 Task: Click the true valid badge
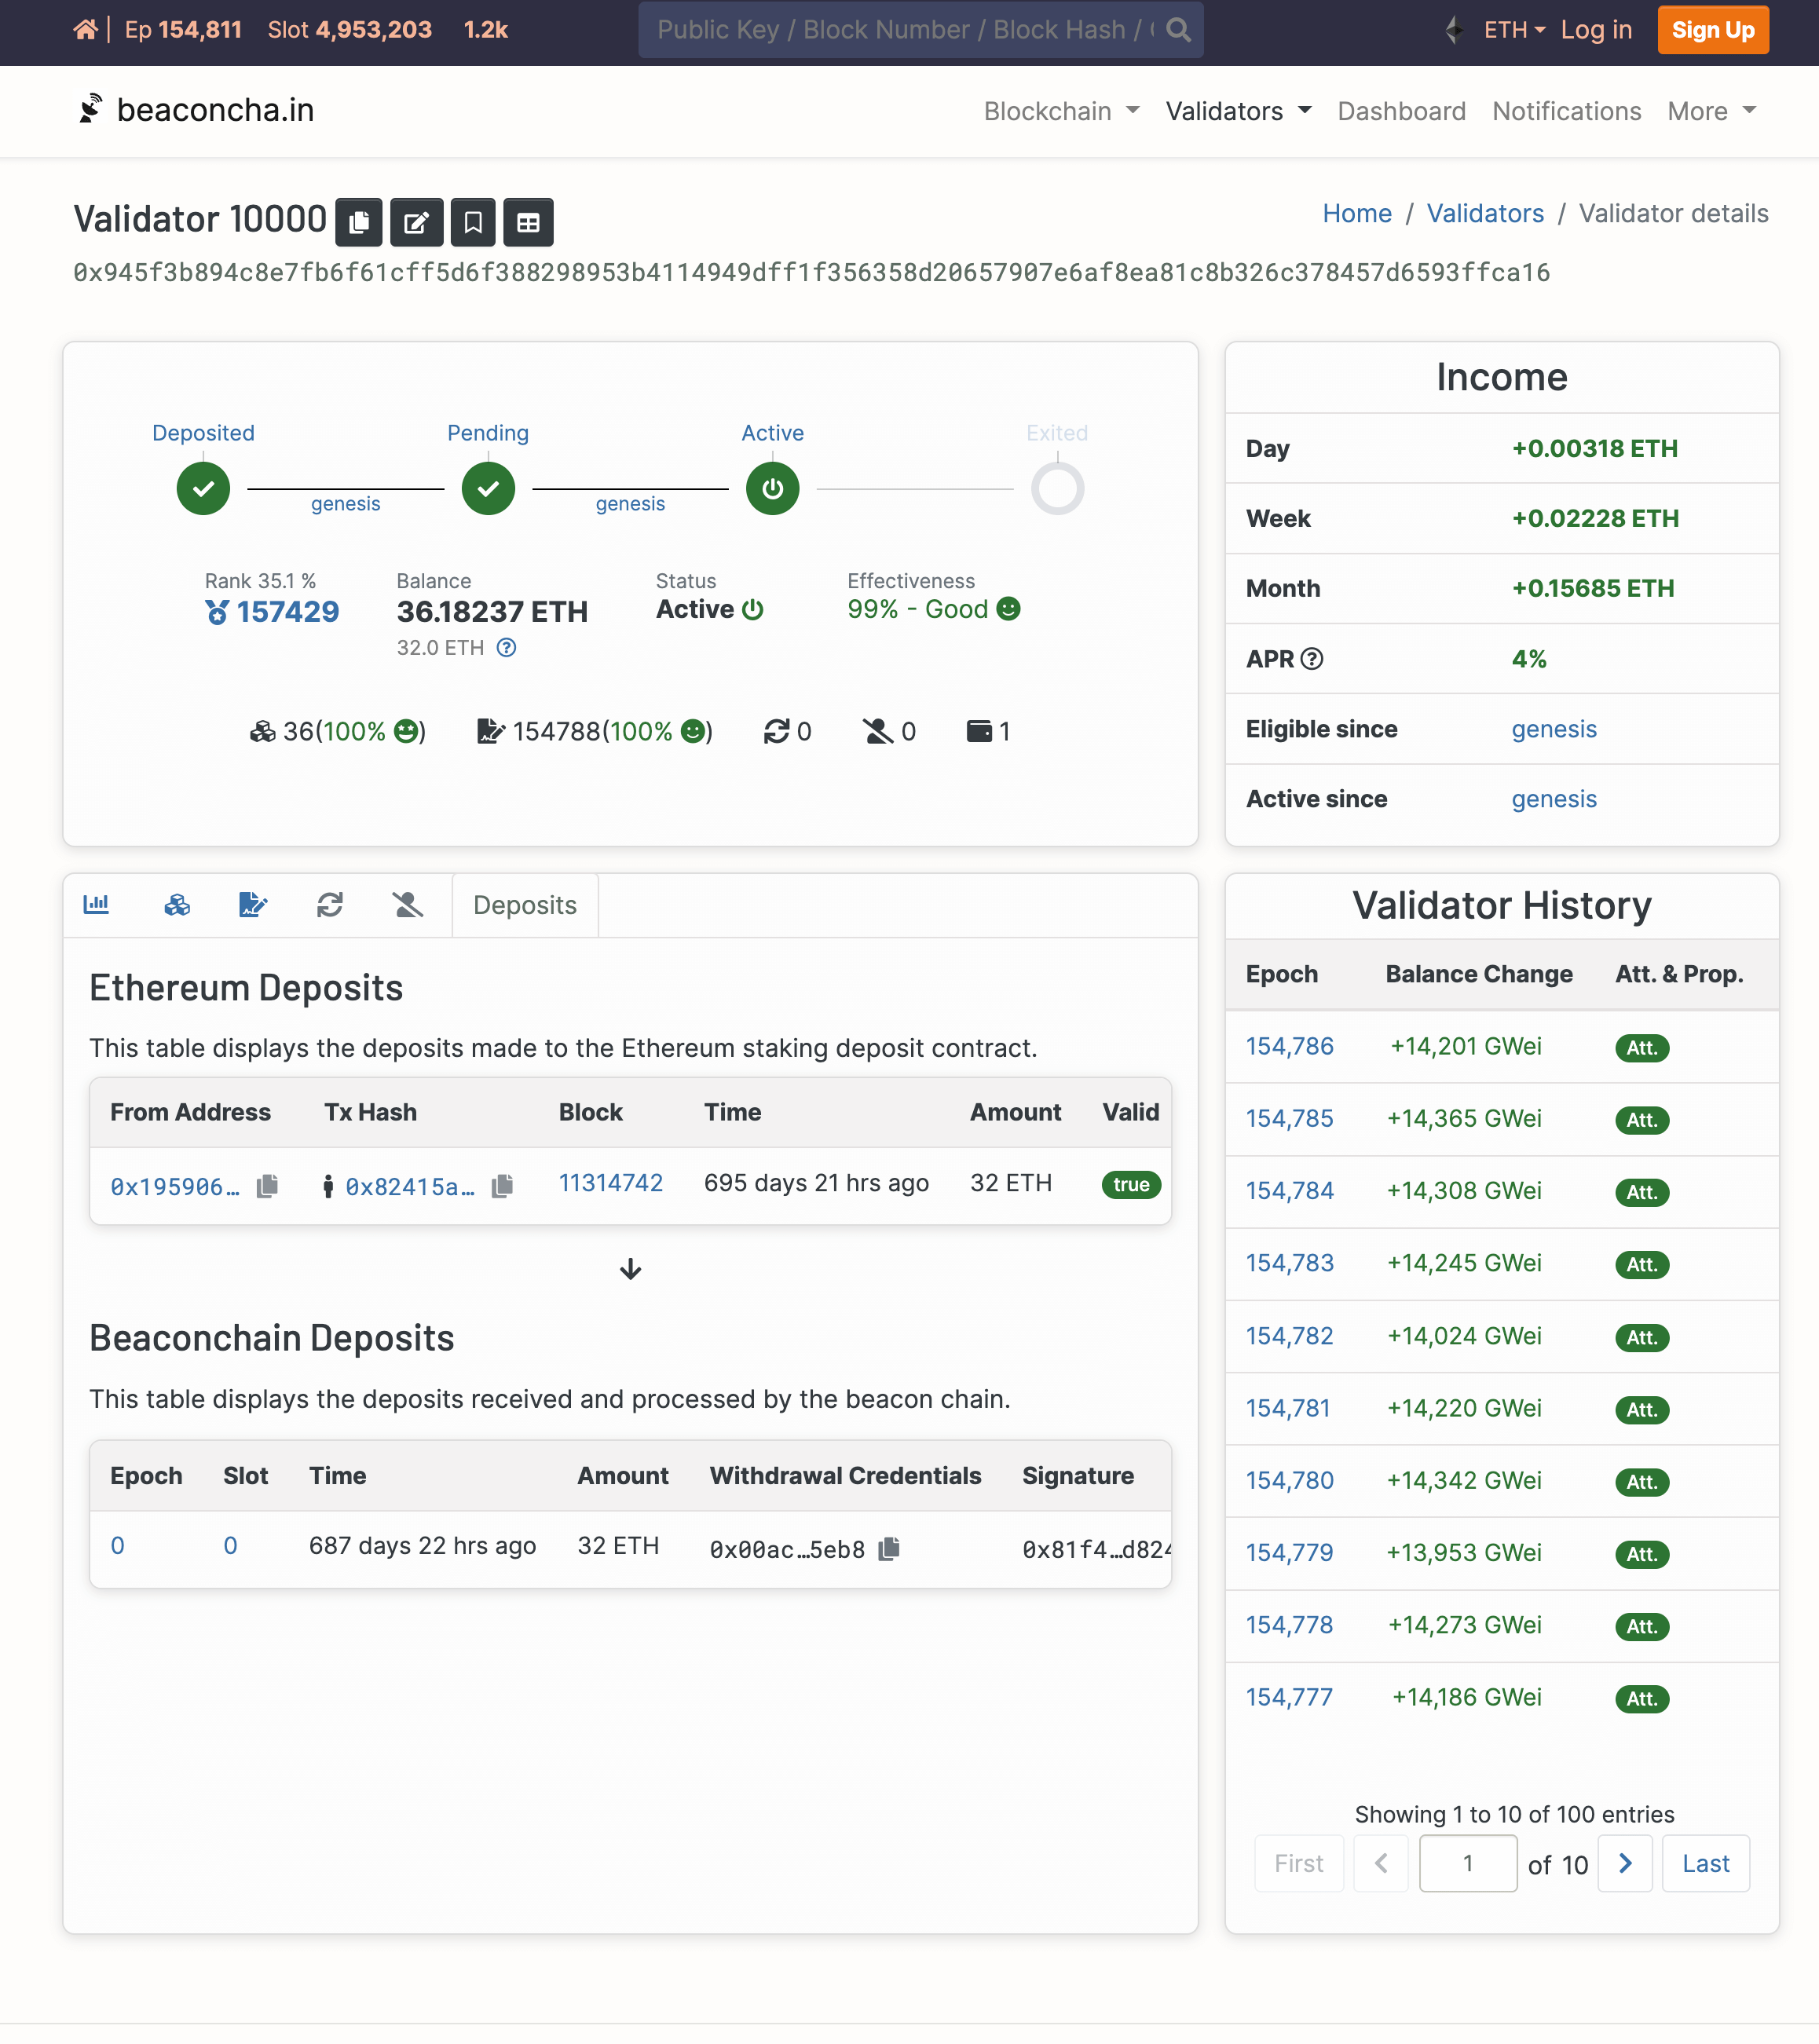[x=1131, y=1185]
